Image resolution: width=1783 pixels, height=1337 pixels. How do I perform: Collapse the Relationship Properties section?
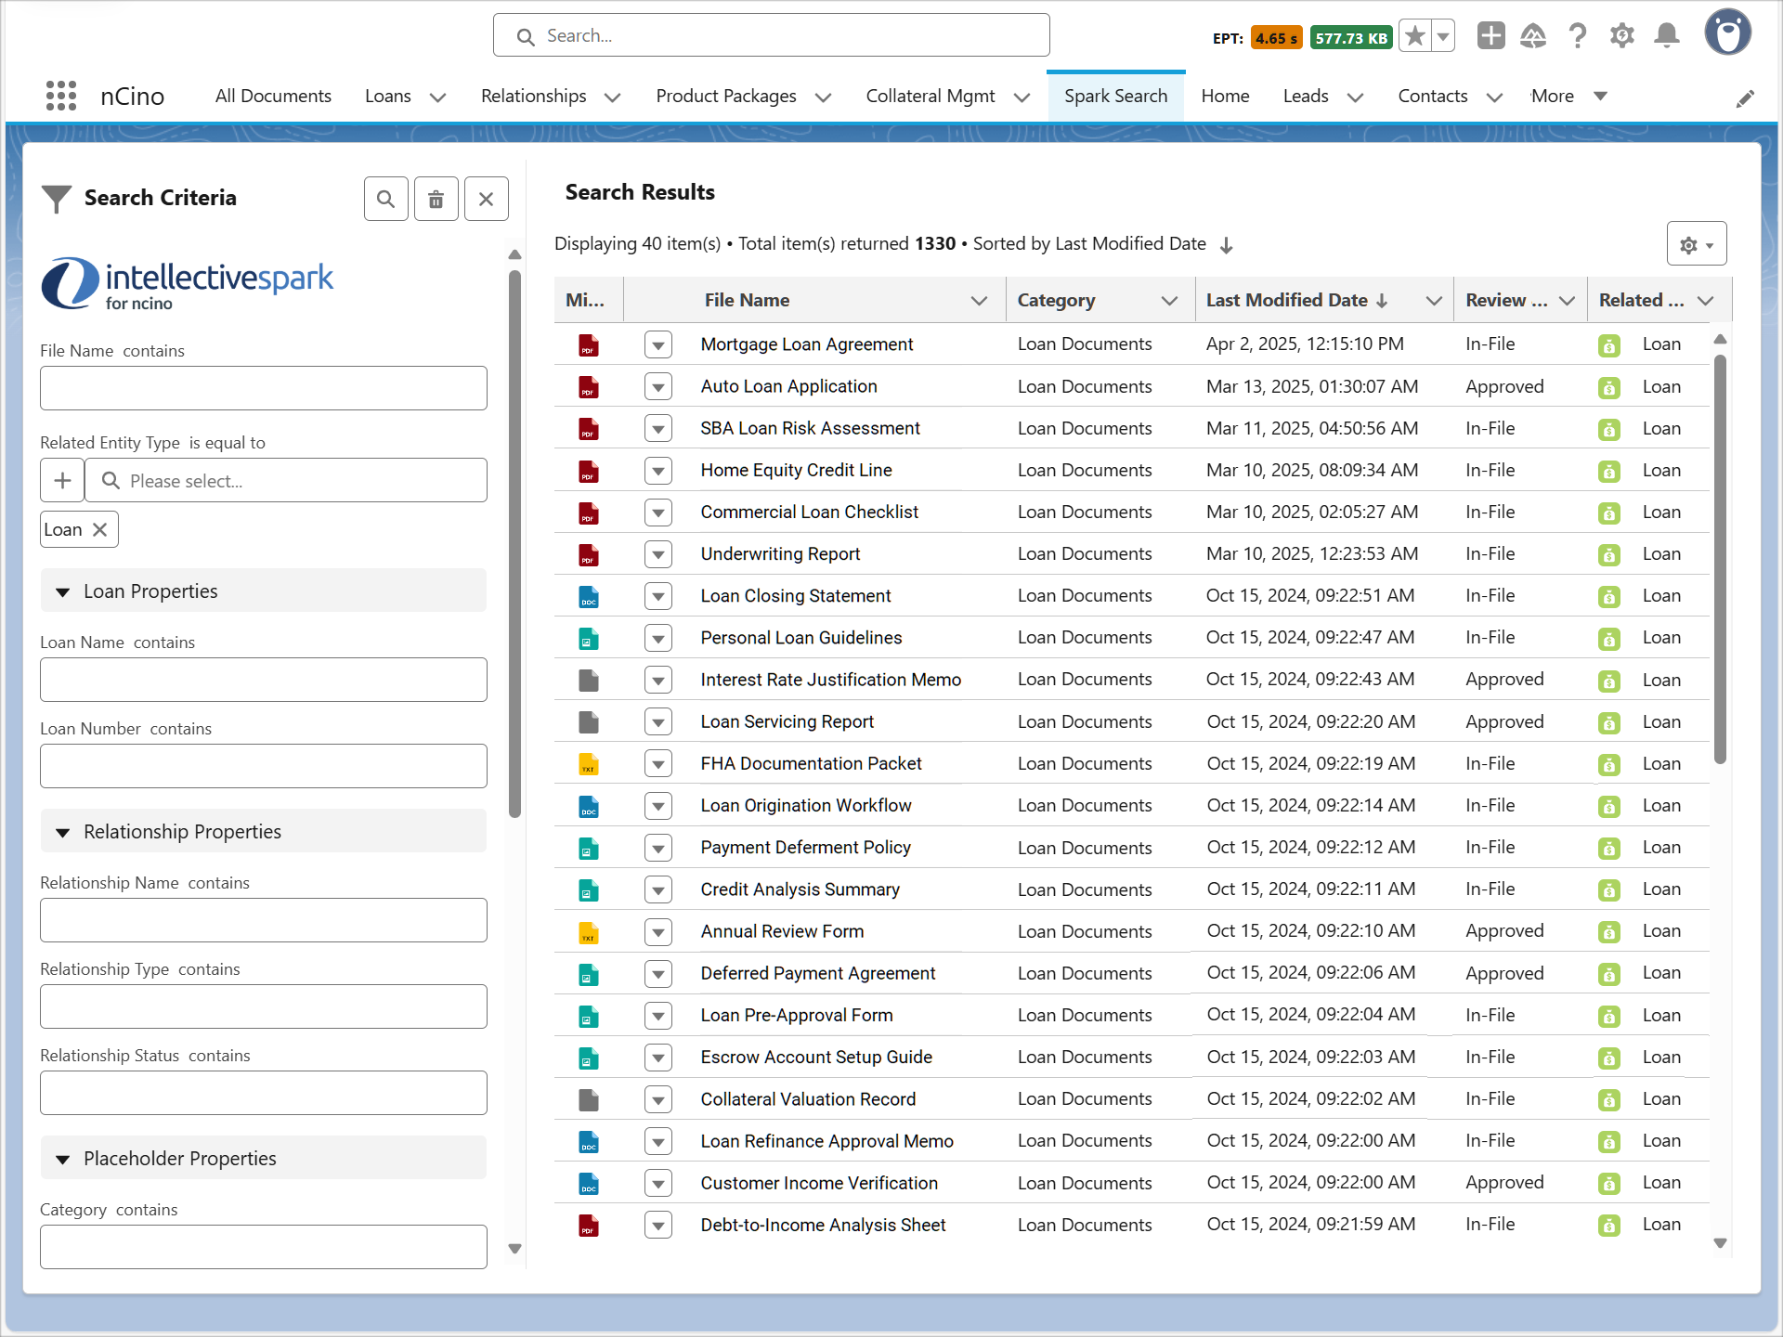[x=63, y=832]
